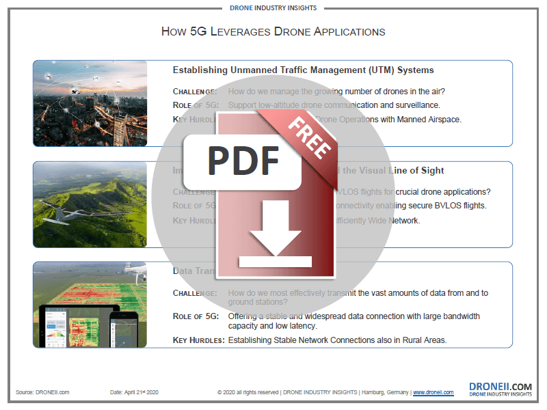The width and height of the screenshot is (547, 410).
Task: Click the "Challenge:" label in the UTM card
Action: point(195,92)
